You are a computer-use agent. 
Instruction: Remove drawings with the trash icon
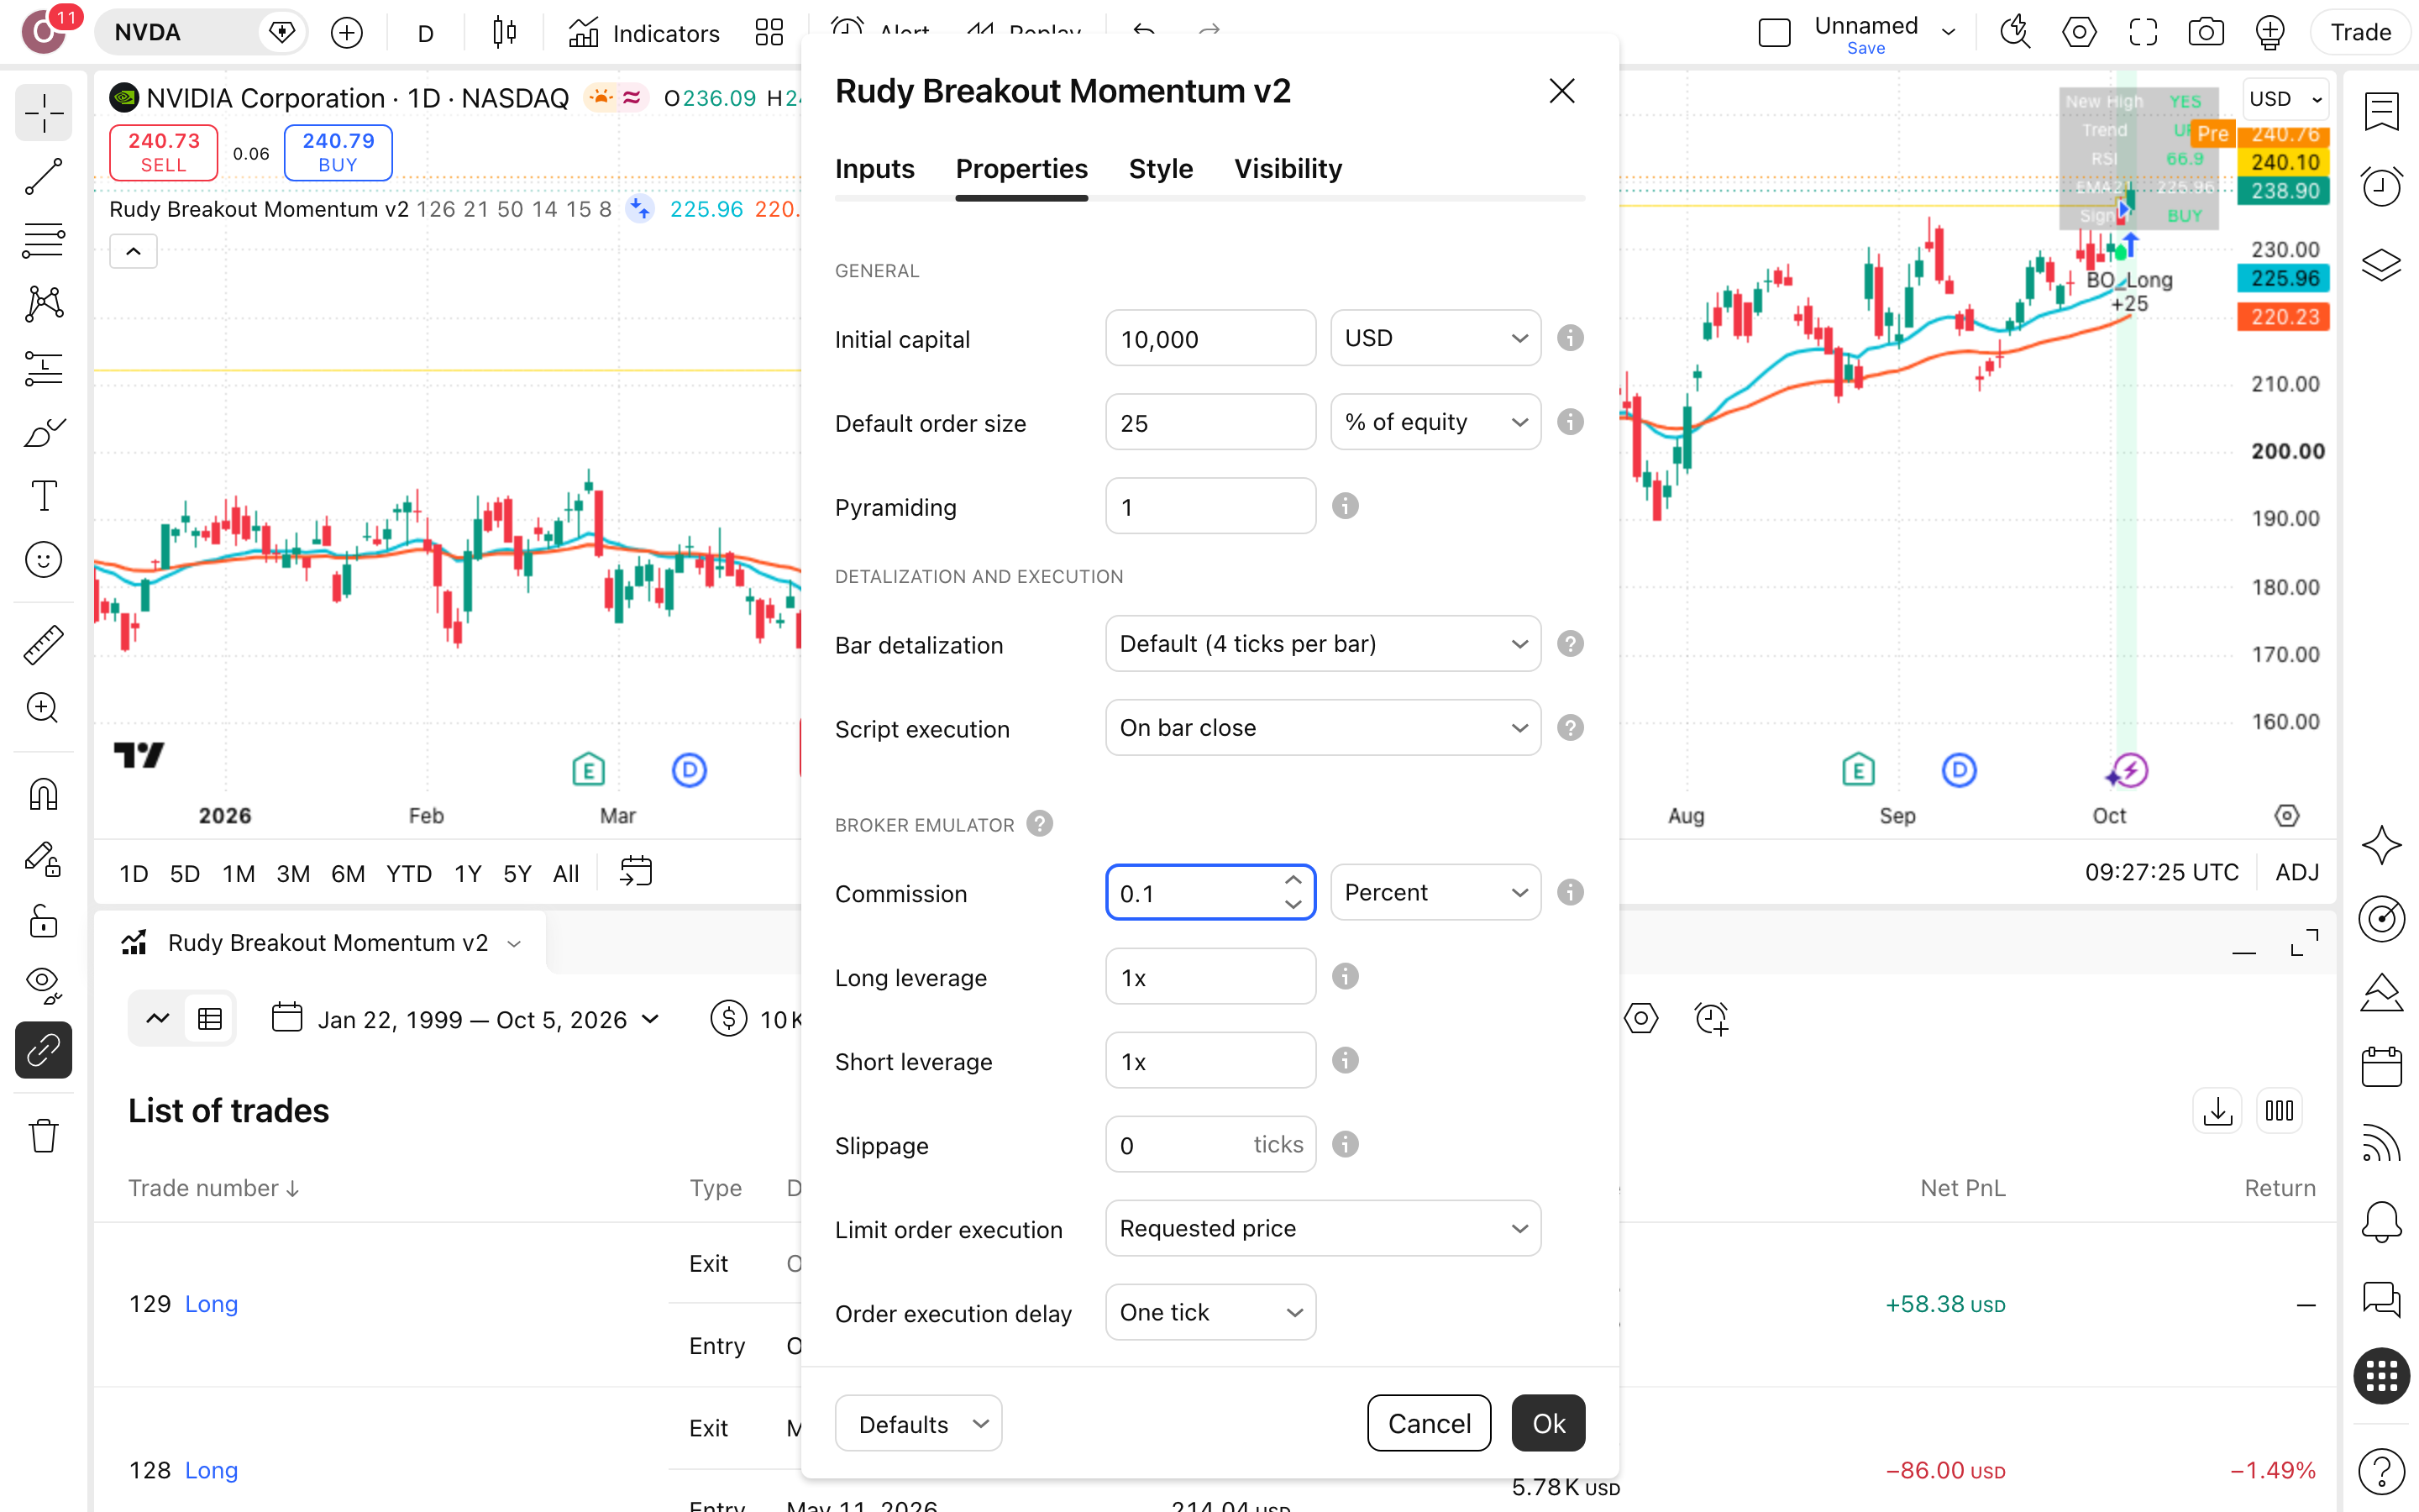point(43,1136)
